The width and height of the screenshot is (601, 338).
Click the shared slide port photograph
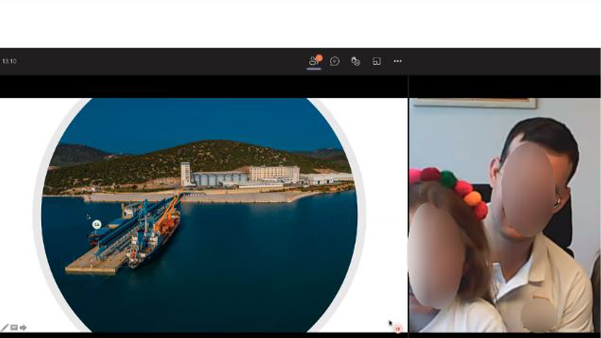[x=199, y=215]
